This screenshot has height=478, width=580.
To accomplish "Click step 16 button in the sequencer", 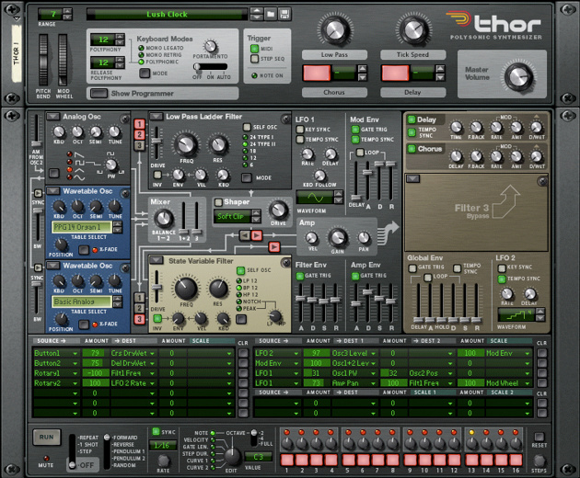I will tap(516, 460).
